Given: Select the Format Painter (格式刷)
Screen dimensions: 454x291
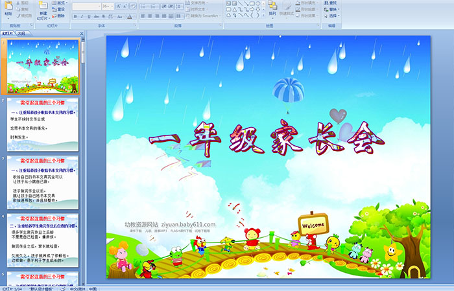Looking at the screenshot, I should (24, 16).
